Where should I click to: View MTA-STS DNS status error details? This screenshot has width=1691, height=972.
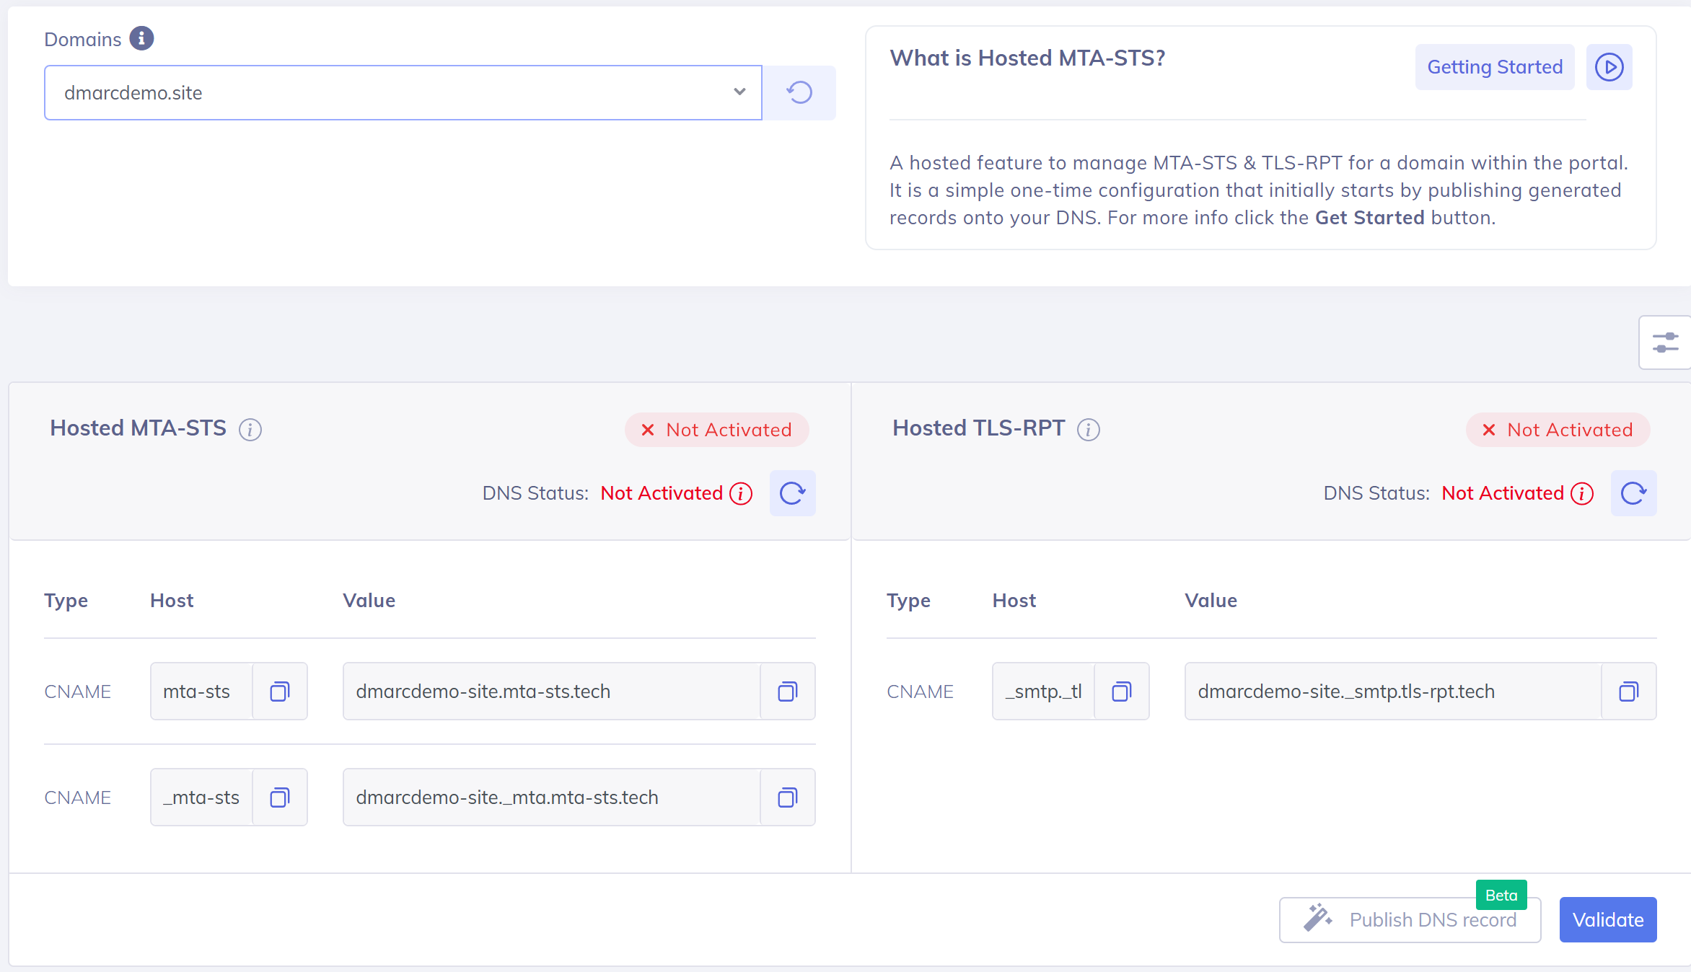click(x=741, y=494)
